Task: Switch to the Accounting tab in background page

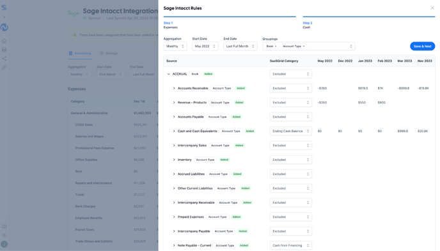Action: coord(80,53)
